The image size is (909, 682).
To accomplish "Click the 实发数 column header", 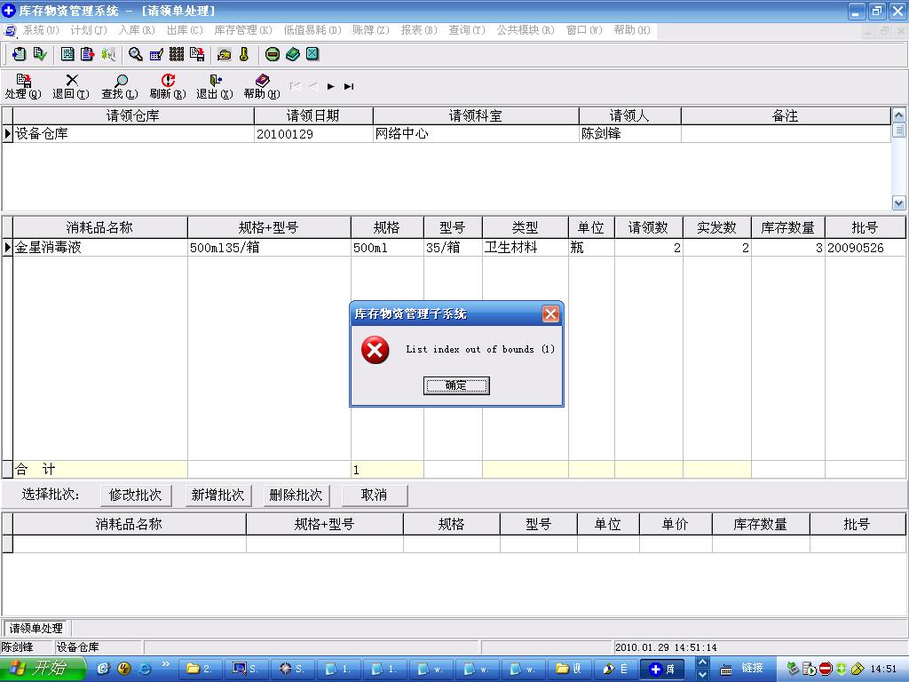I will click(717, 228).
